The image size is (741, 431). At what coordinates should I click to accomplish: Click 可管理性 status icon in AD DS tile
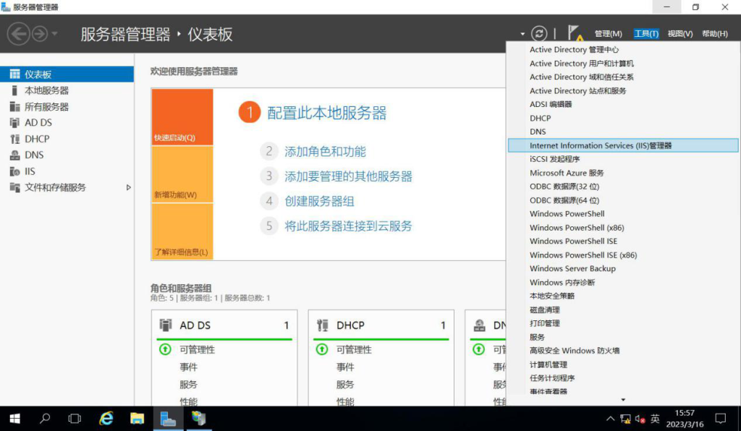(x=165, y=349)
